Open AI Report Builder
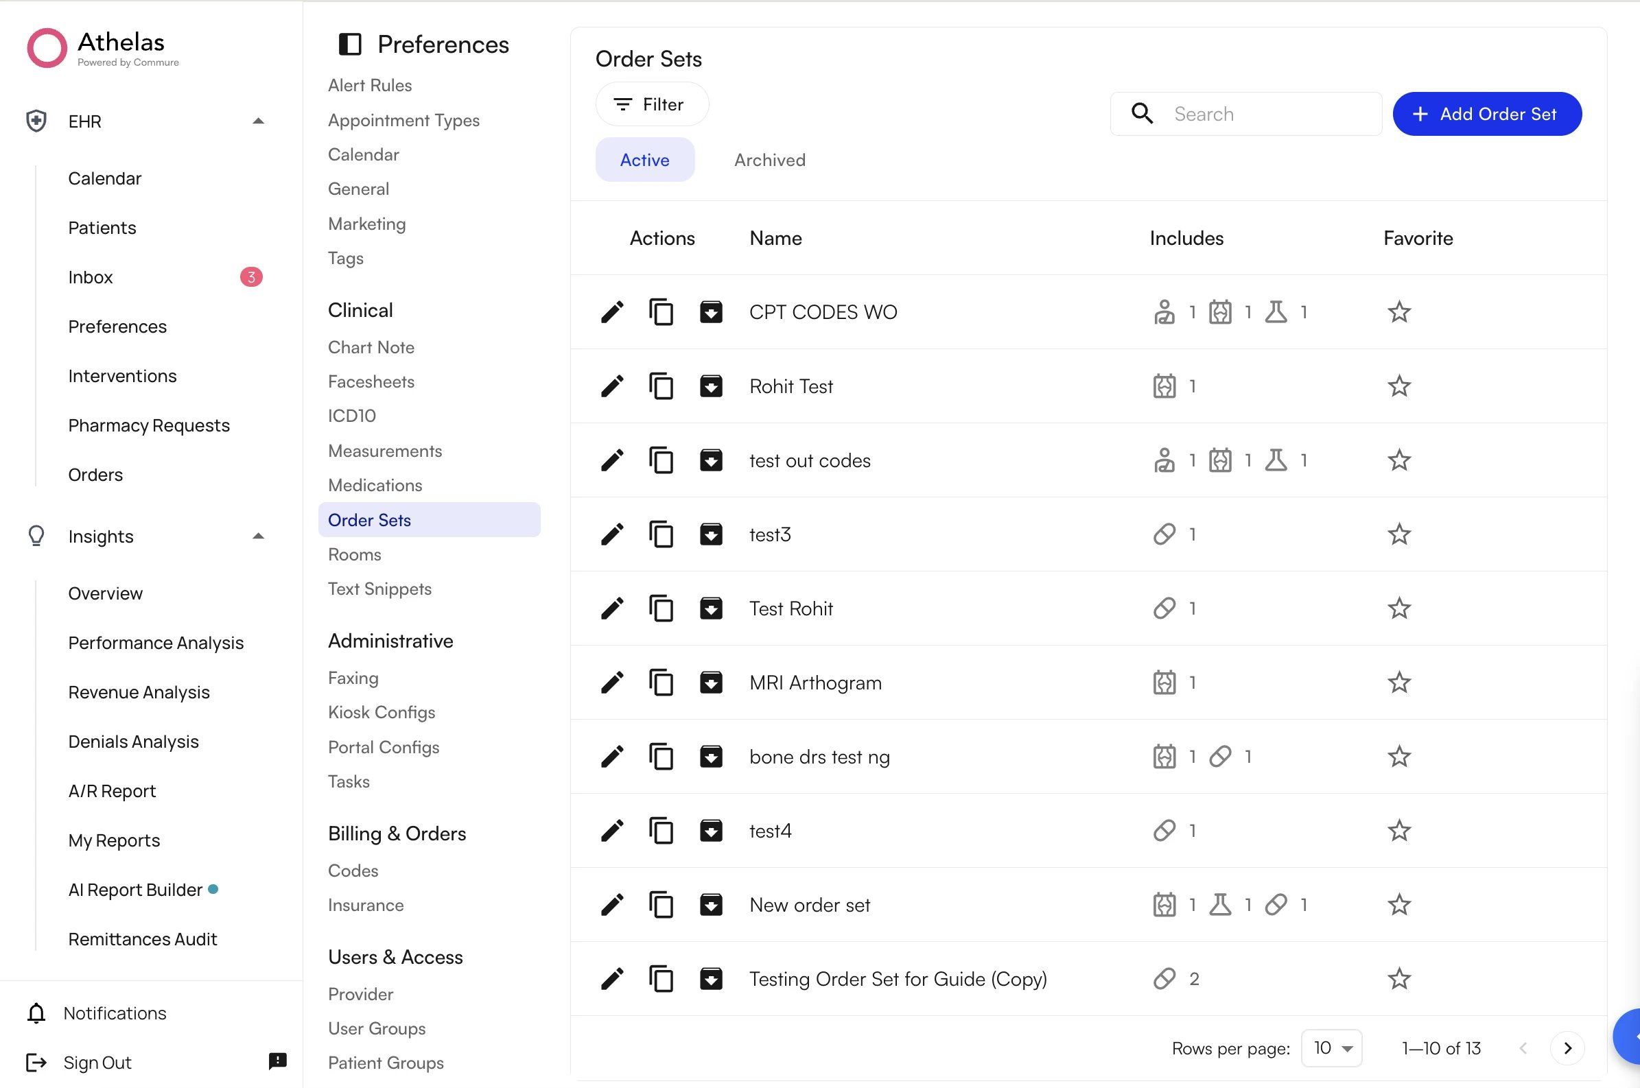Screen dimensions: 1640x1088 (135, 890)
